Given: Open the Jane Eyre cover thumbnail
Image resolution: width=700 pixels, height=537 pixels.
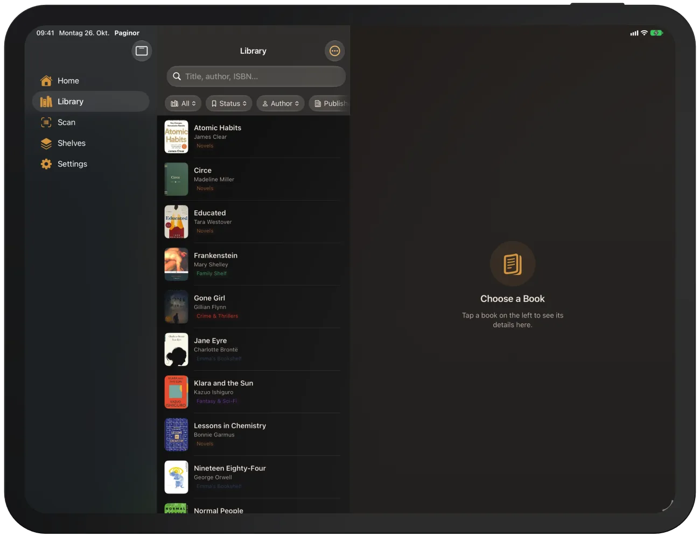Looking at the screenshot, I should [x=176, y=349].
